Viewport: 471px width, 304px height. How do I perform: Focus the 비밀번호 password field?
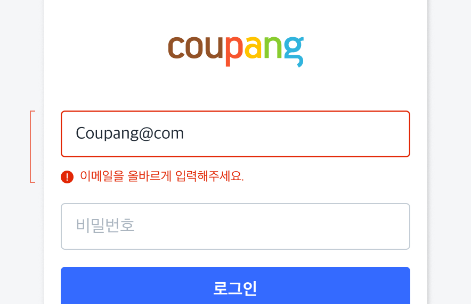(235, 226)
